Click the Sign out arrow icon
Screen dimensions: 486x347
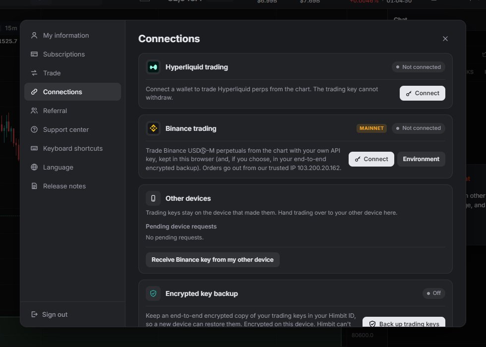[x=34, y=314]
